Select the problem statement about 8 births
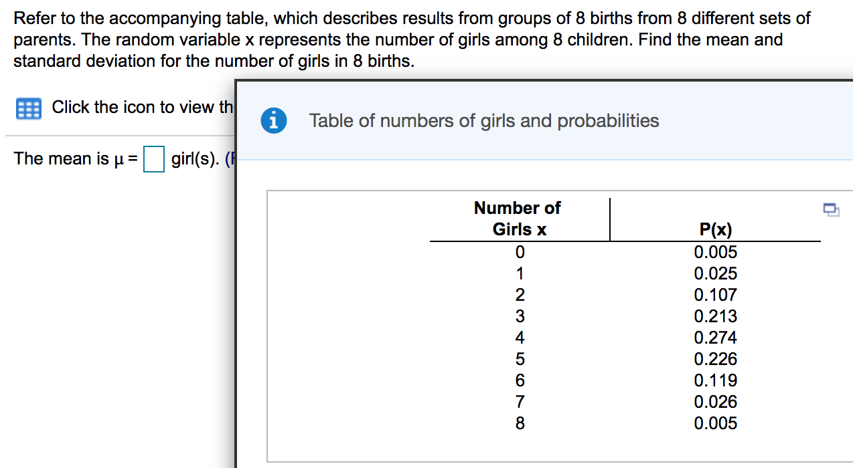Viewport: 853px width, 468px height. click(402, 39)
